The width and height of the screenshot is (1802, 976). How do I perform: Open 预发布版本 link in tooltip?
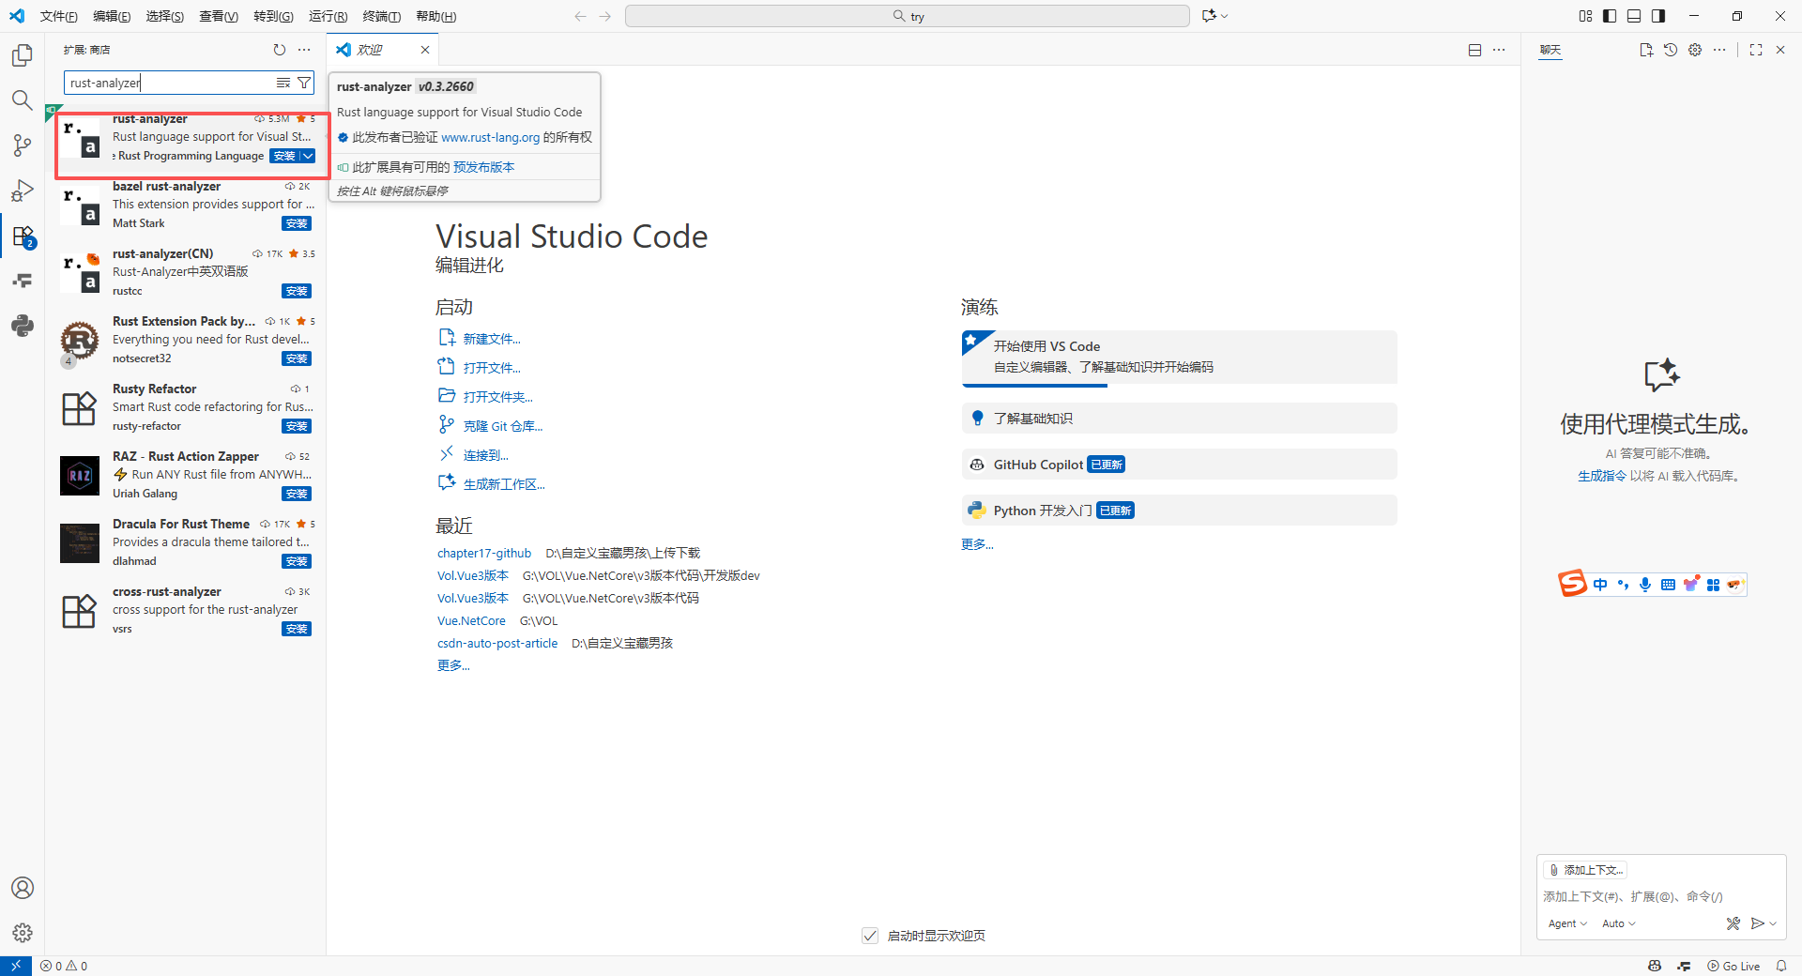tap(483, 167)
